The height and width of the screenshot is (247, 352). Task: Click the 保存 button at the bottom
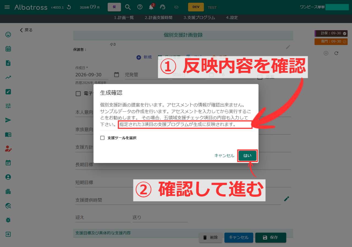pyautogui.click(x=271, y=238)
